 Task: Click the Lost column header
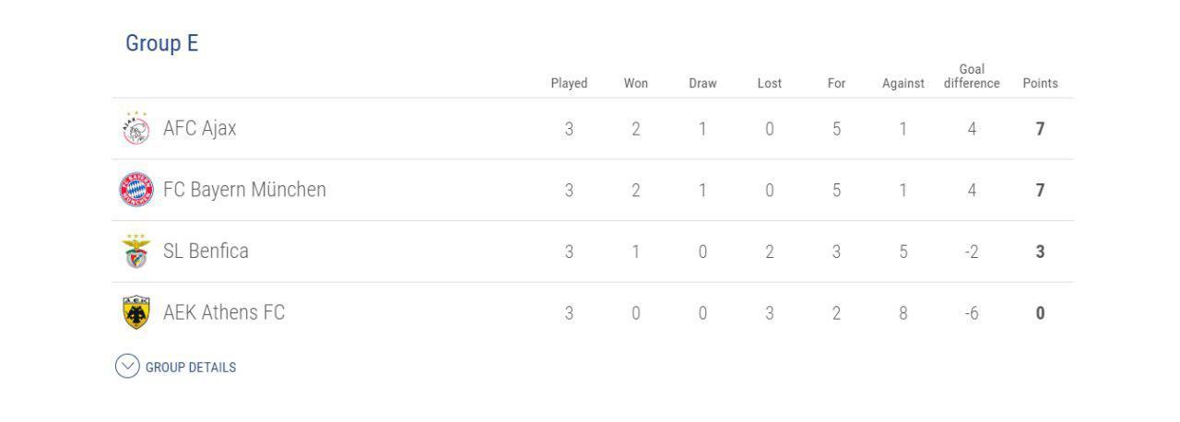[x=770, y=83]
